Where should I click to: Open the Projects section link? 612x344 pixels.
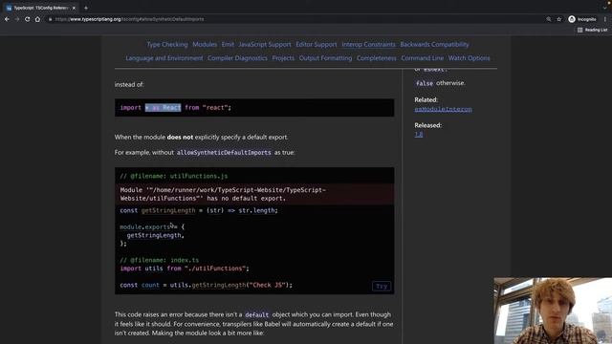[x=283, y=58]
